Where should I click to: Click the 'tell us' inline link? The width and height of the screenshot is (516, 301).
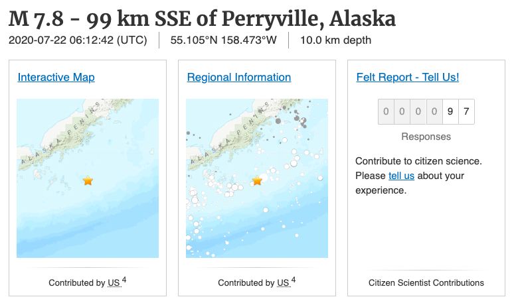[401, 176]
